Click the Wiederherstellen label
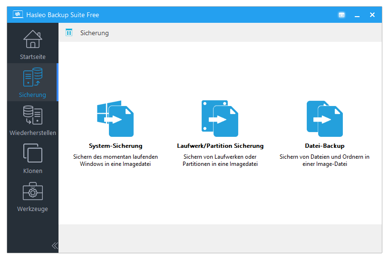This screenshot has width=389, height=259. [x=33, y=133]
